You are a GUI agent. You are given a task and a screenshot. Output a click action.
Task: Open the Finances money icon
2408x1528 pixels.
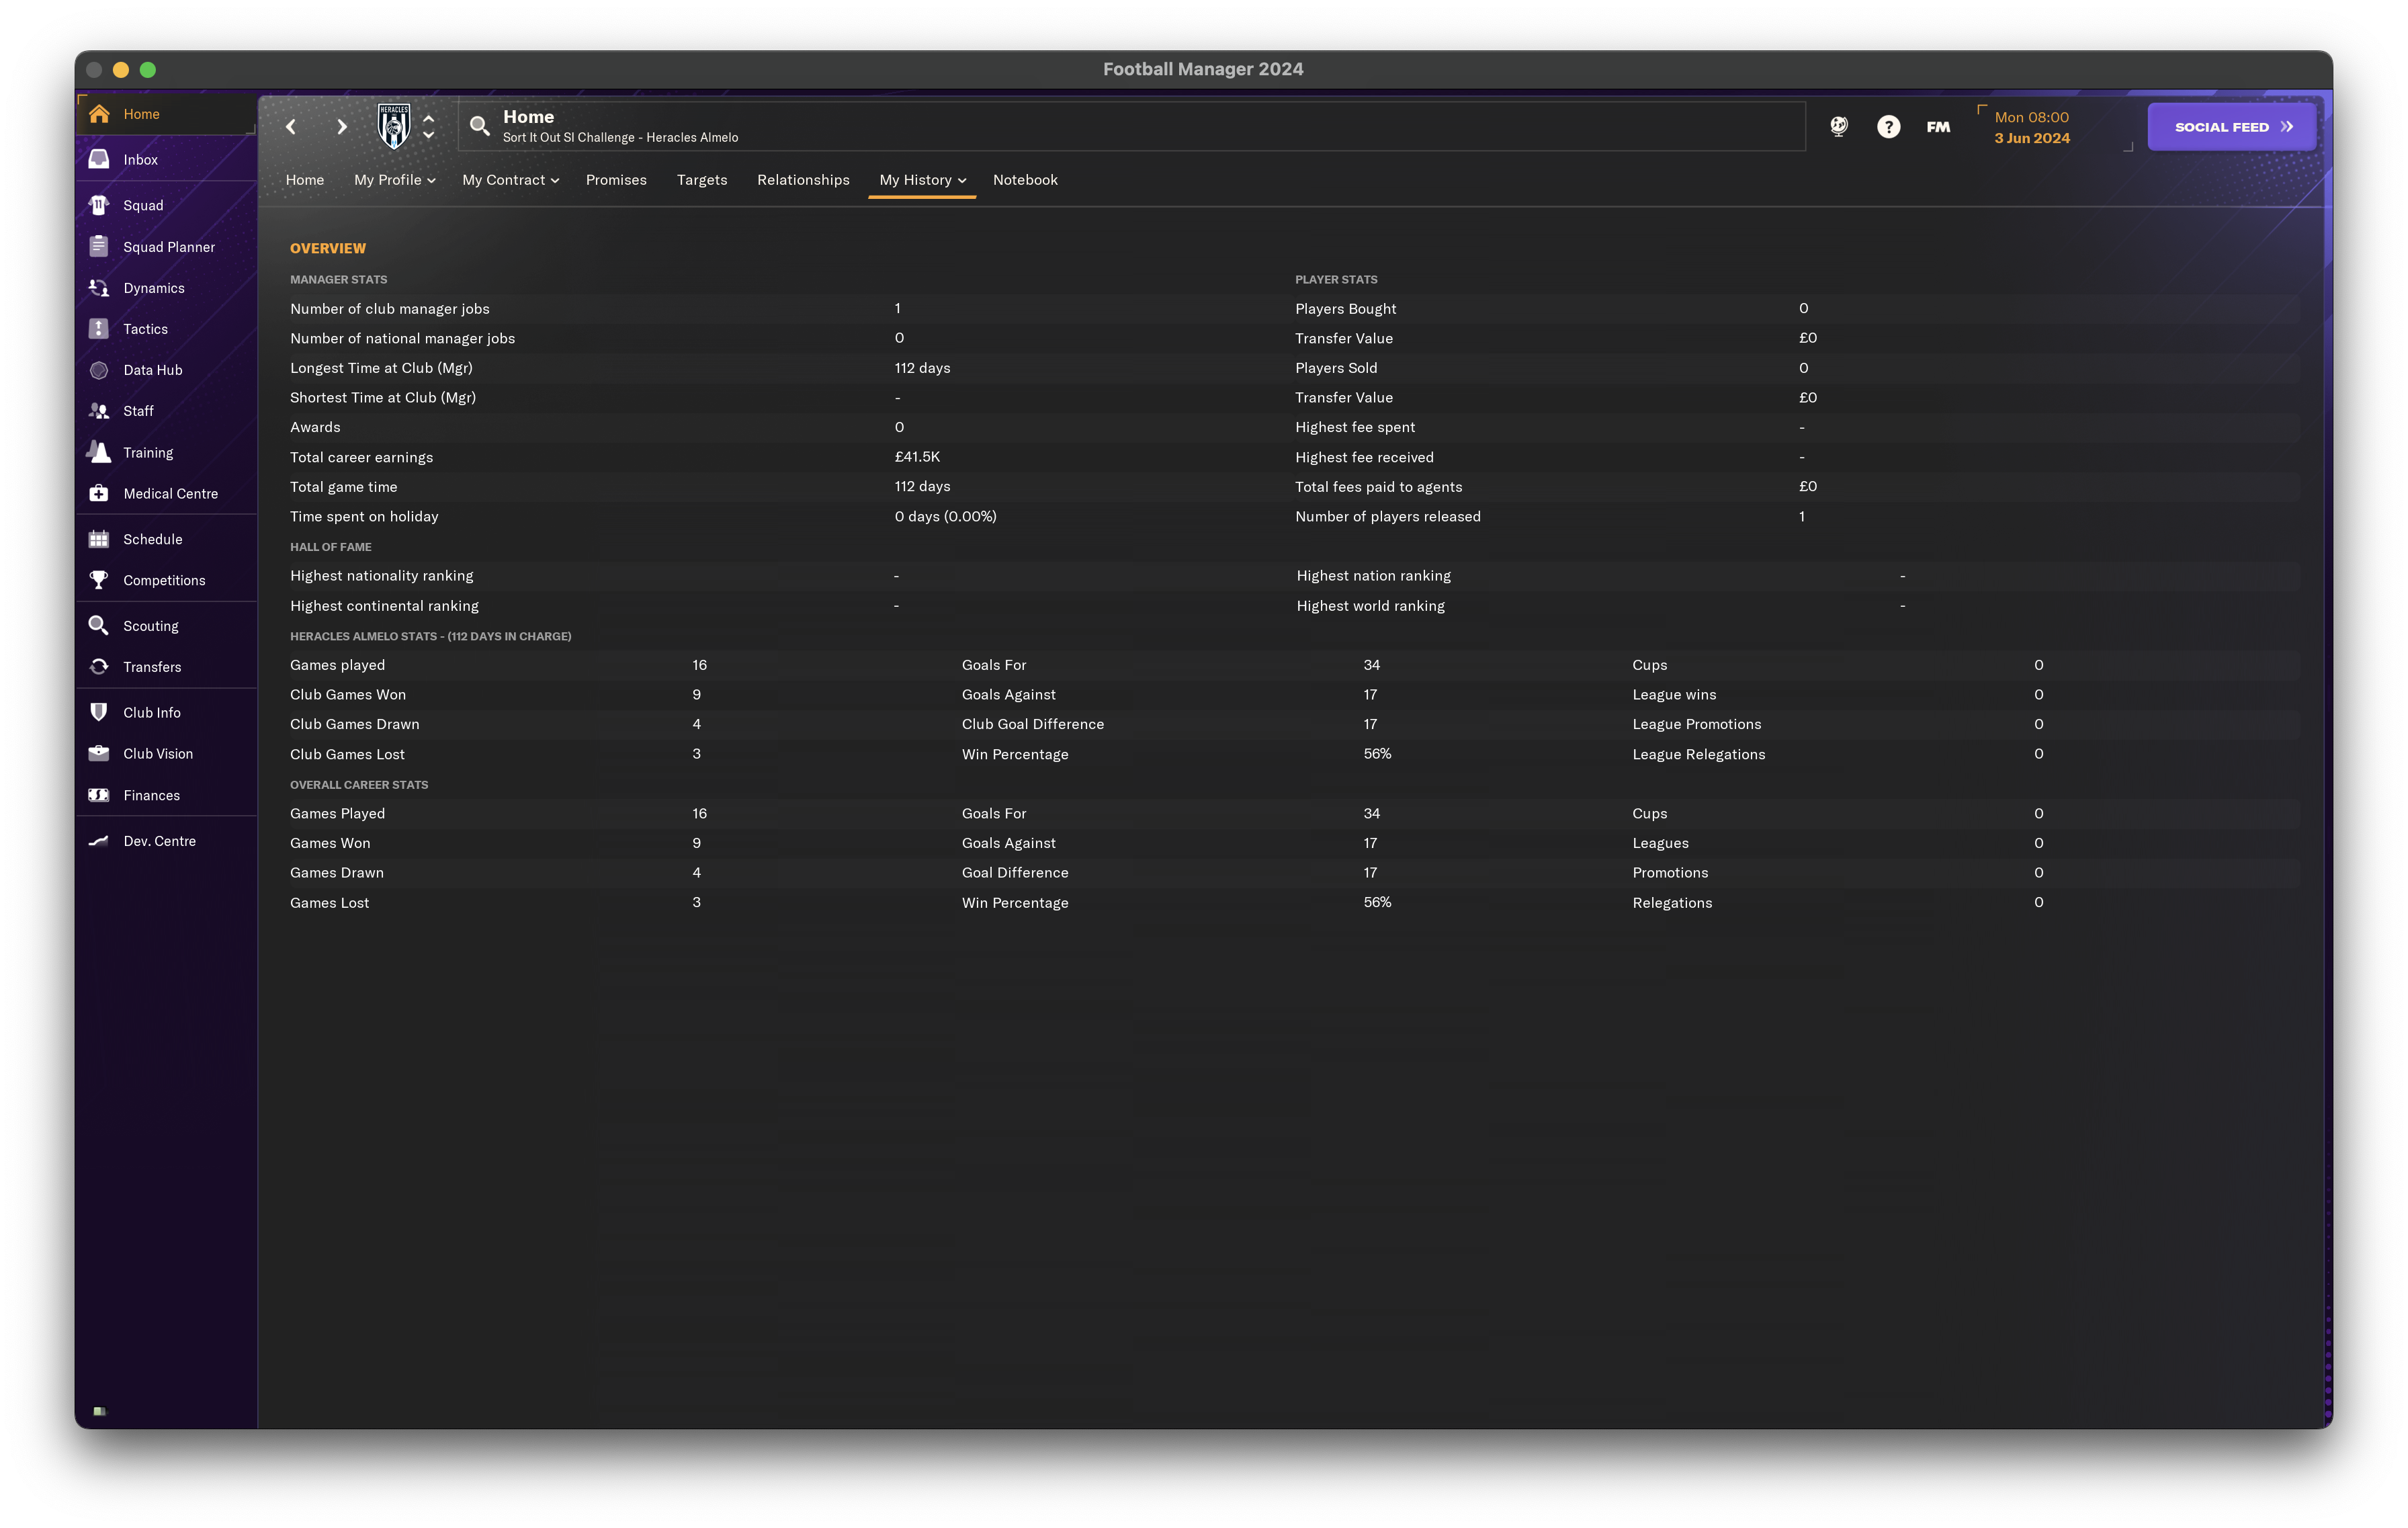tap(99, 795)
